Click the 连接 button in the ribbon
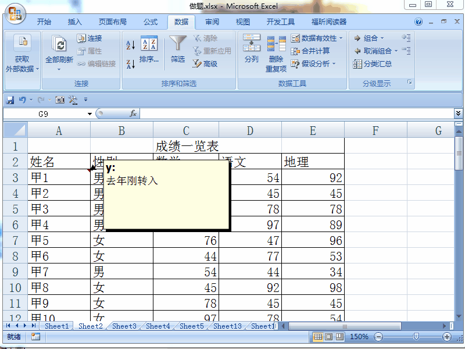 pos(92,38)
